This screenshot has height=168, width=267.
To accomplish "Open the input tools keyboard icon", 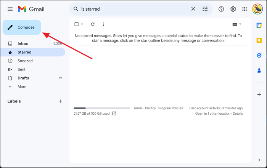I will [x=235, y=24].
